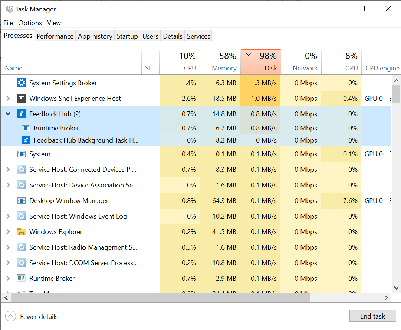Switch to the Services tab
Image resolution: width=401 pixels, height=330 pixels.
(198, 36)
